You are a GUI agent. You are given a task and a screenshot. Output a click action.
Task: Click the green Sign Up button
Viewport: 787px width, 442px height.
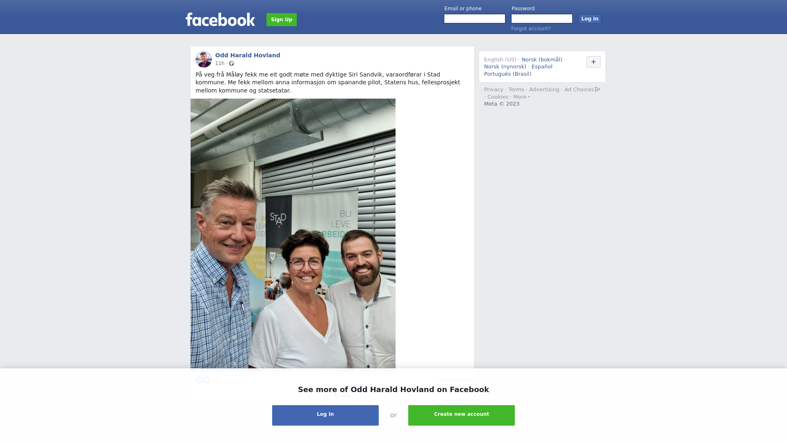[282, 20]
